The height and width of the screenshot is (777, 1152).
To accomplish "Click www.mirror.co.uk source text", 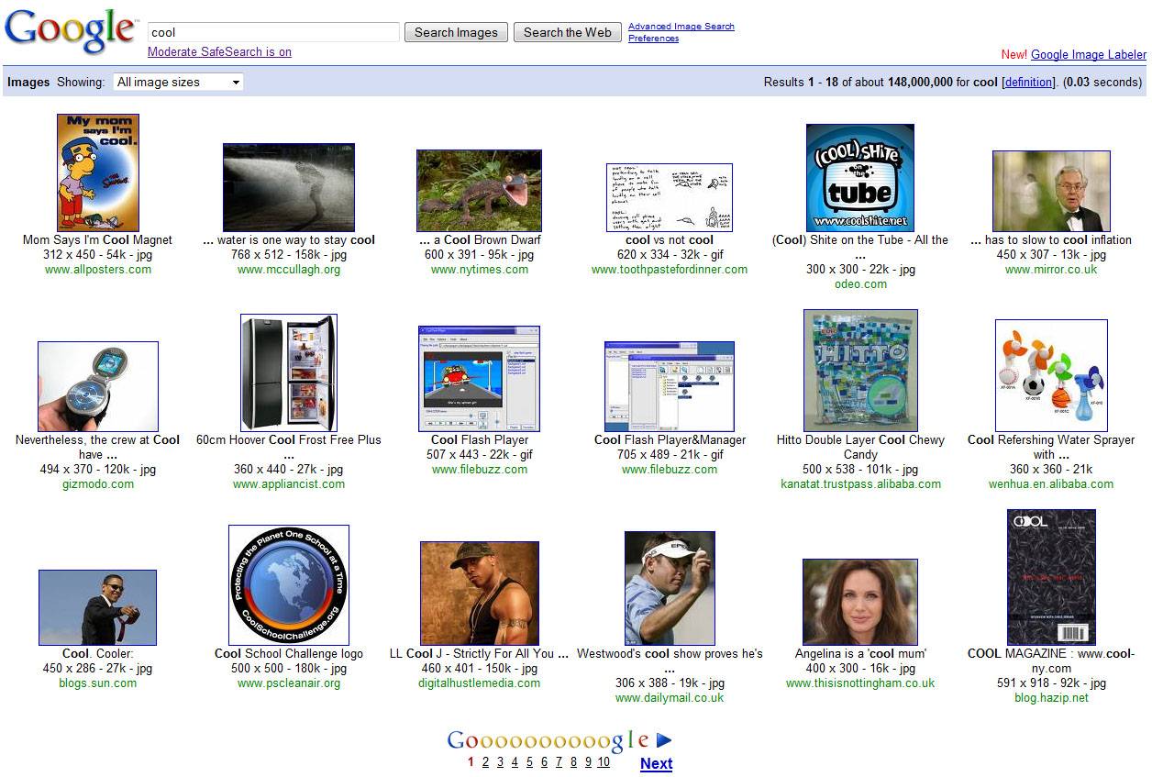I will tap(1051, 270).
